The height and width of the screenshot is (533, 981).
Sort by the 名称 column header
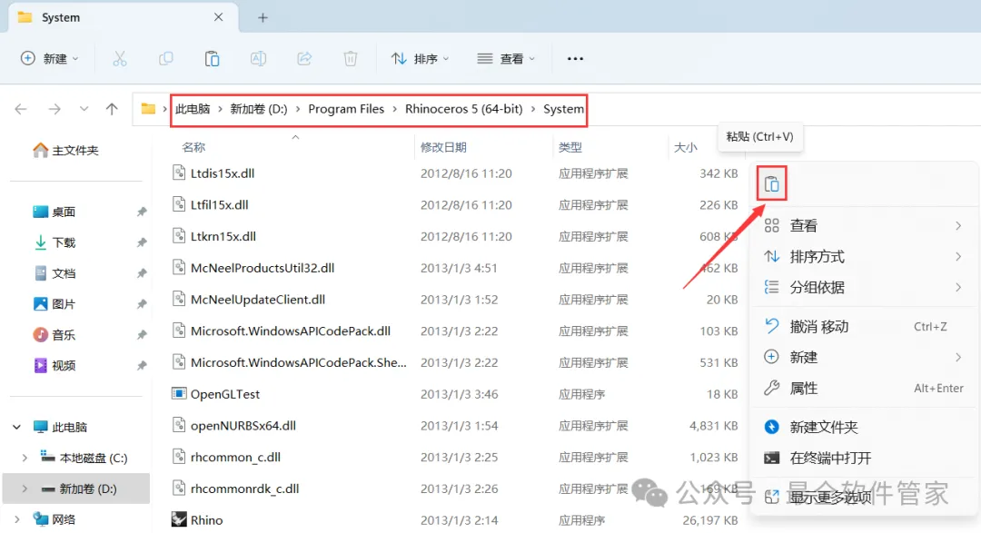[x=194, y=148]
